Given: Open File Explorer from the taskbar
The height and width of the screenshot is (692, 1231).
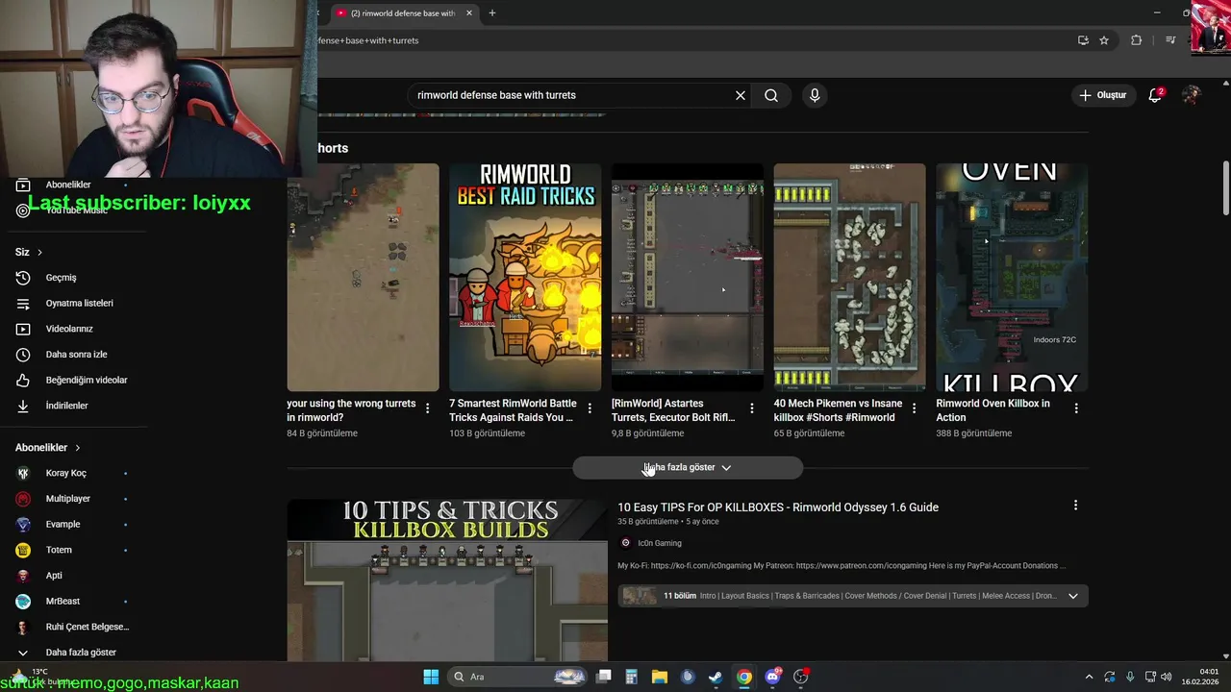Looking at the screenshot, I should coord(660,677).
